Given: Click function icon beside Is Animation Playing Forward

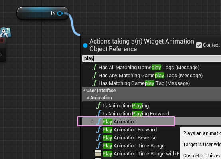Looking at the screenshot, I should pyautogui.click(x=99, y=113).
